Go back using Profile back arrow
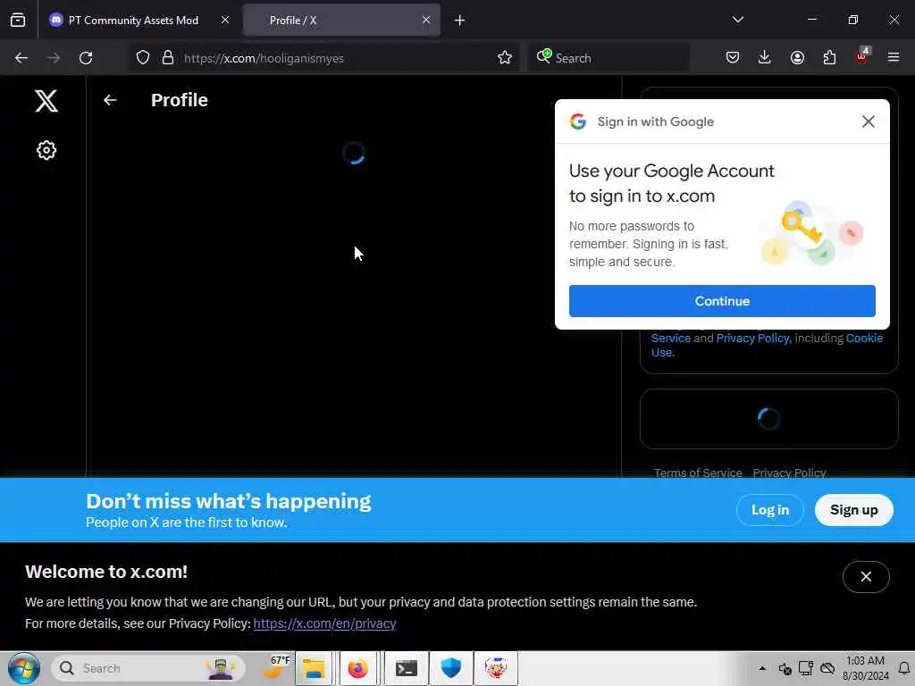This screenshot has height=686, width=915. pos(110,100)
